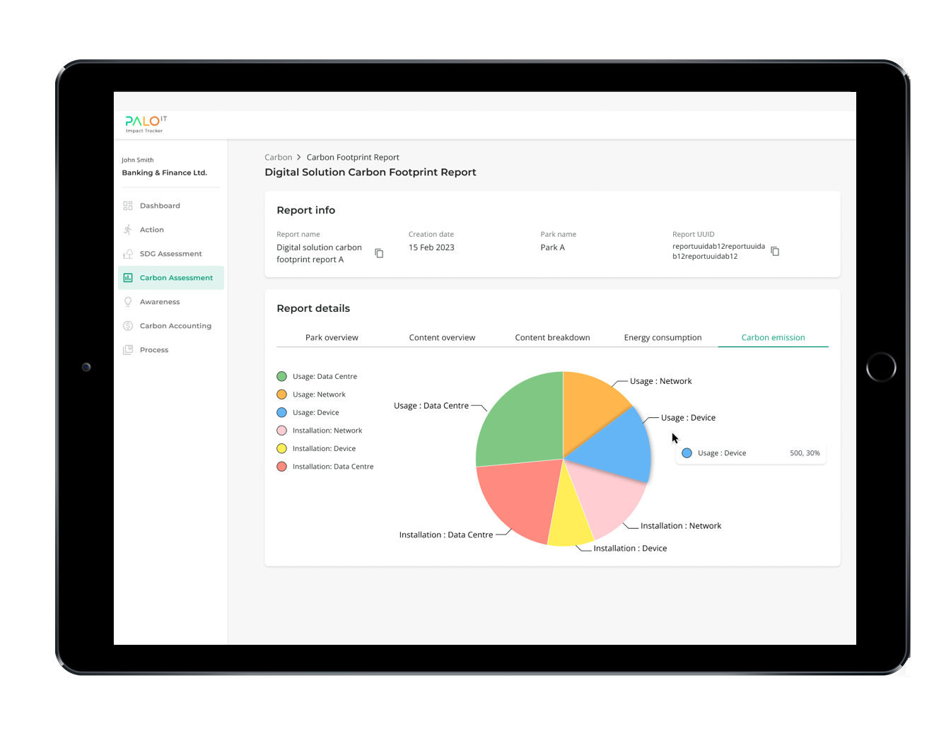Go to SDG Assessment section

tap(170, 254)
